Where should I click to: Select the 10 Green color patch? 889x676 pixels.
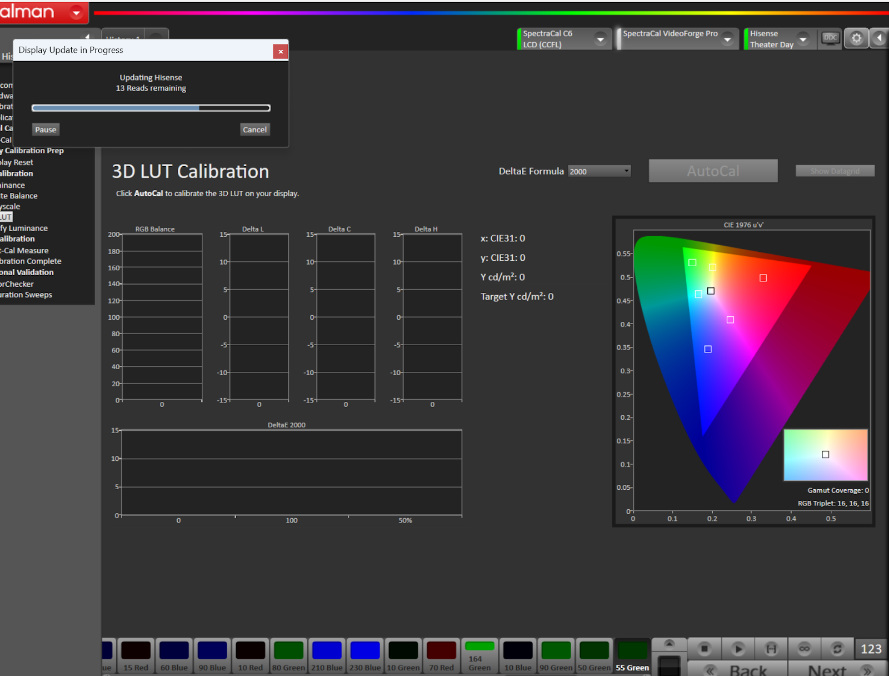click(403, 656)
